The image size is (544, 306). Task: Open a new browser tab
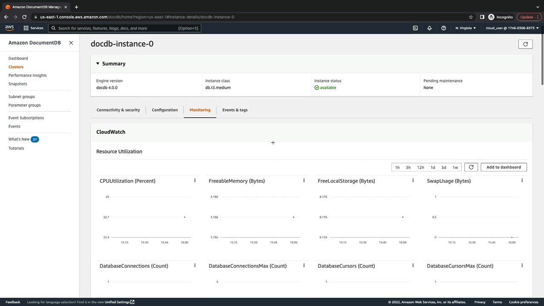coord(76,7)
